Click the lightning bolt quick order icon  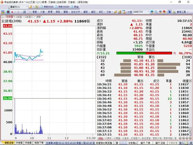pos(115,12)
